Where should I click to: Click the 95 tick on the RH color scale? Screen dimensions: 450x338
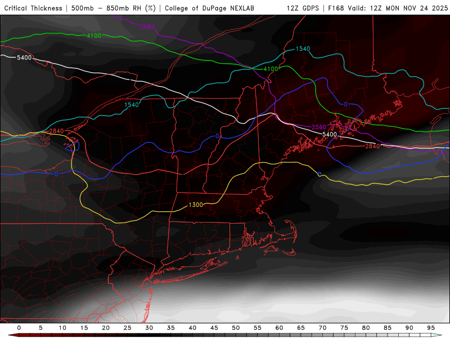pyautogui.click(x=431, y=328)
